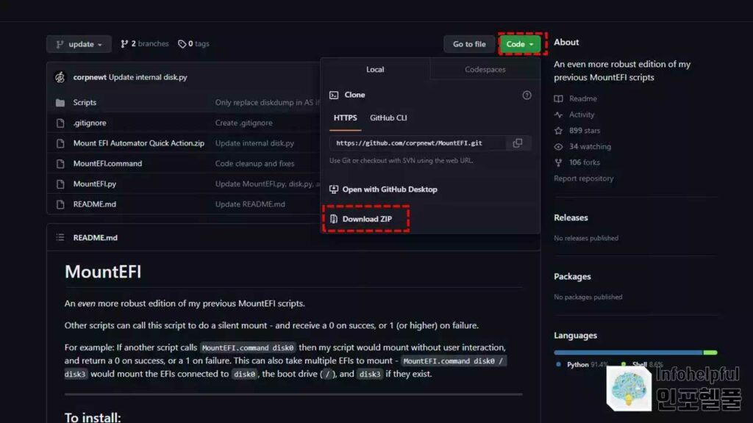The height and width of the screenshot is (423, 753).
Task: Open the Activity link
Action: click(582, 115)
